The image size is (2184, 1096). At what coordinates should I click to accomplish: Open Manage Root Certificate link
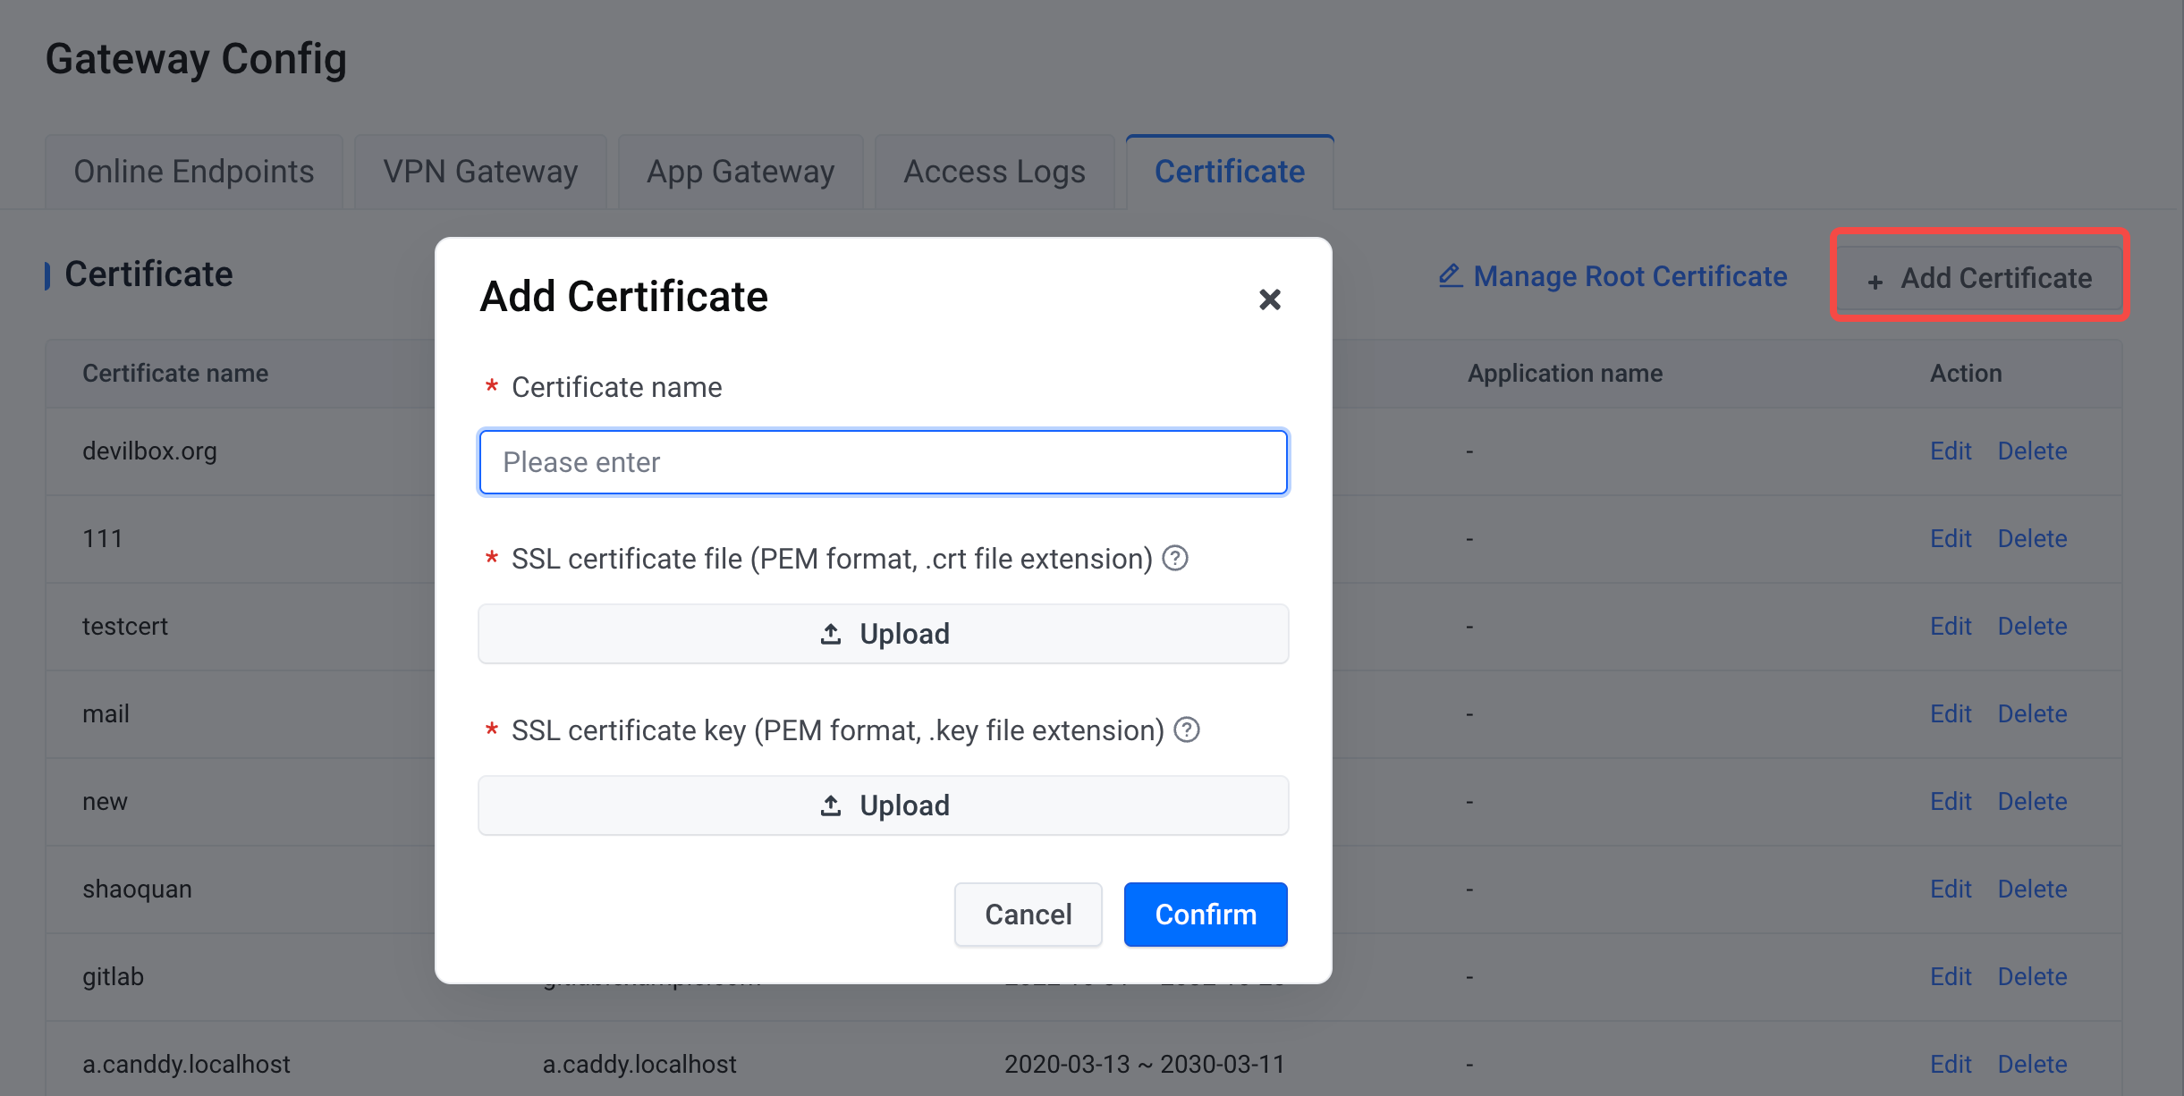[1630, 276]
